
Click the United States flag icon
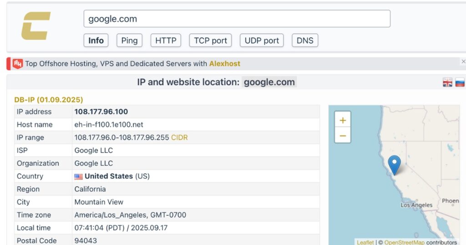click(78, 177)
